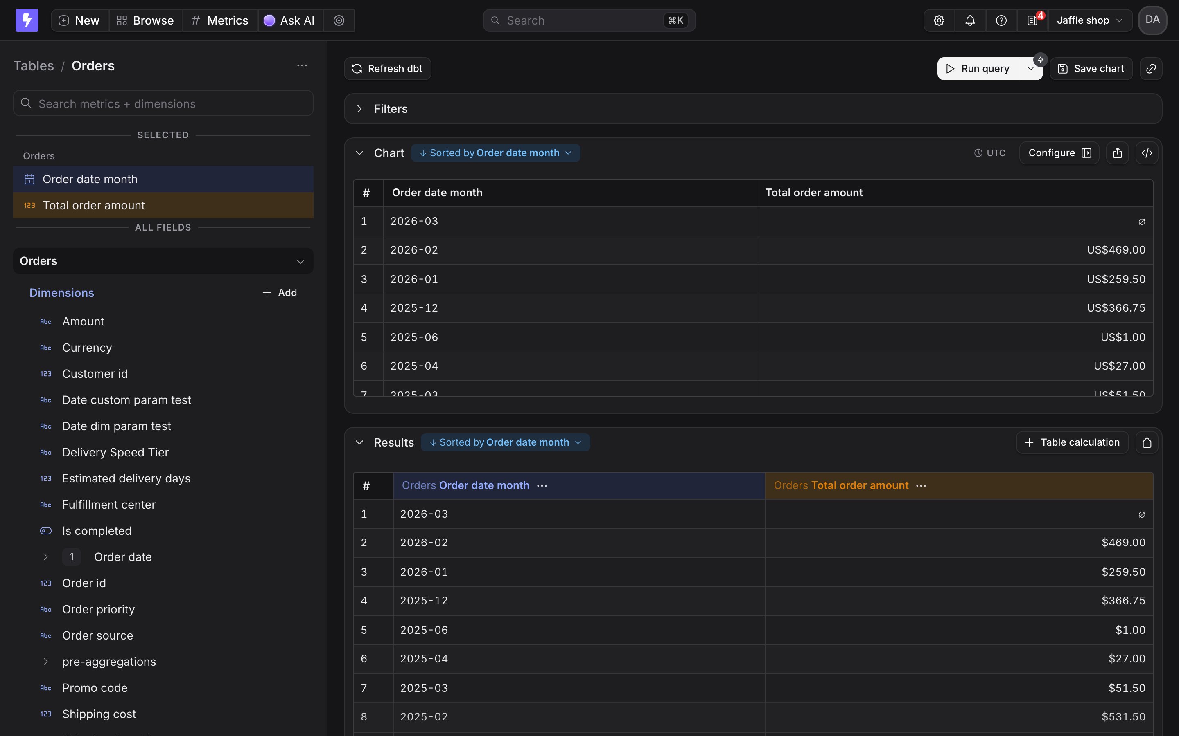The image size is (1179, 736).
Task: Click Search metrics + dimensions field
Action: tap(163, 103)
